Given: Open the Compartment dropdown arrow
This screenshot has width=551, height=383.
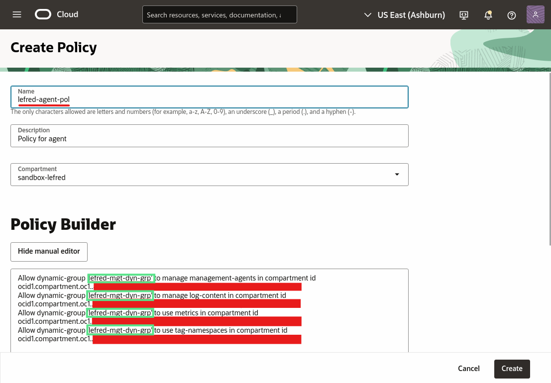Looking at the screenshot, I should (x=397, y=174).
